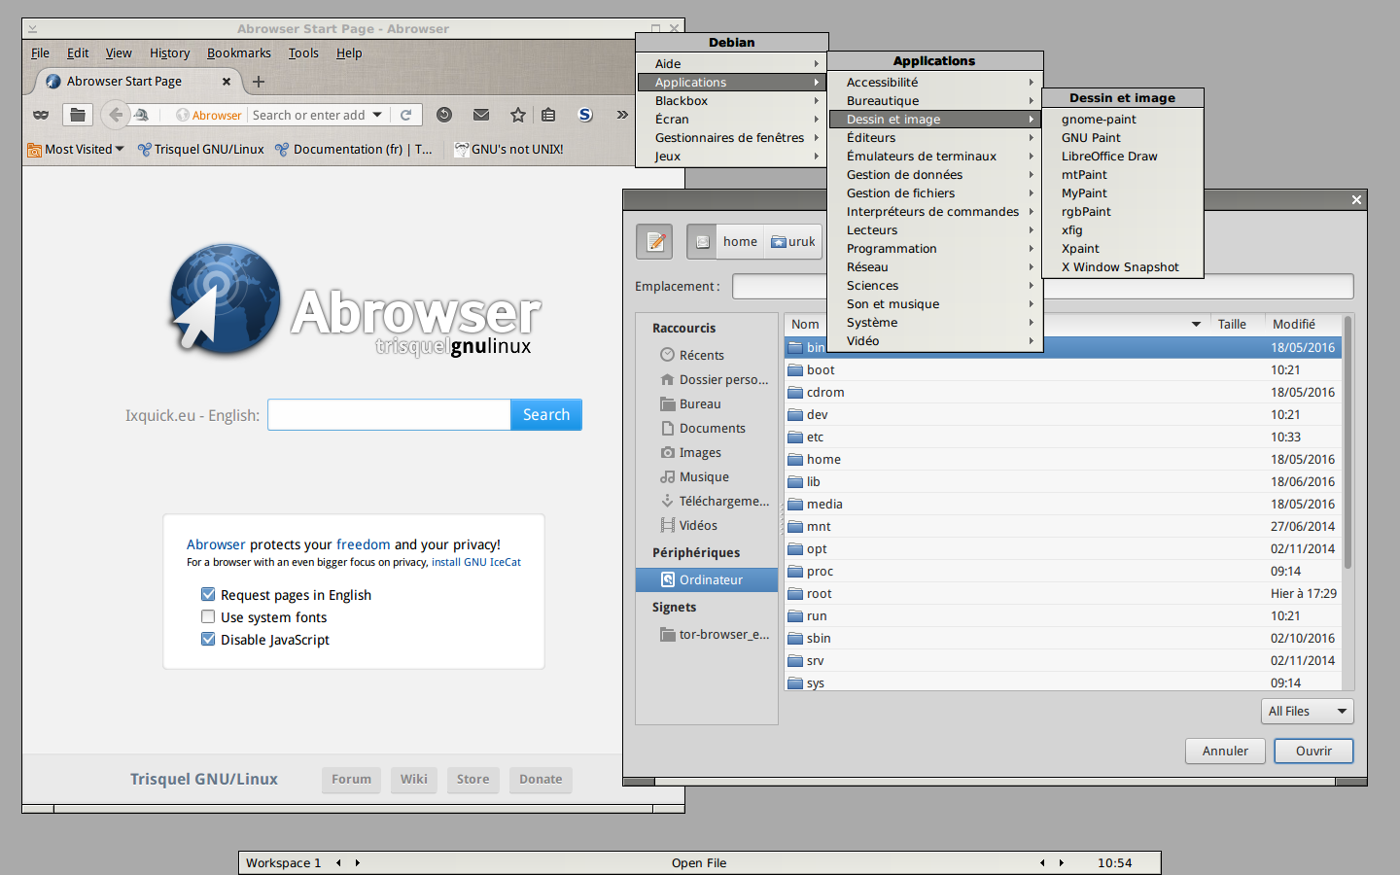This screenshot has height=875, width=1400.
Task: Click the disk root icon in path bar
Action: tap(702, 241)
